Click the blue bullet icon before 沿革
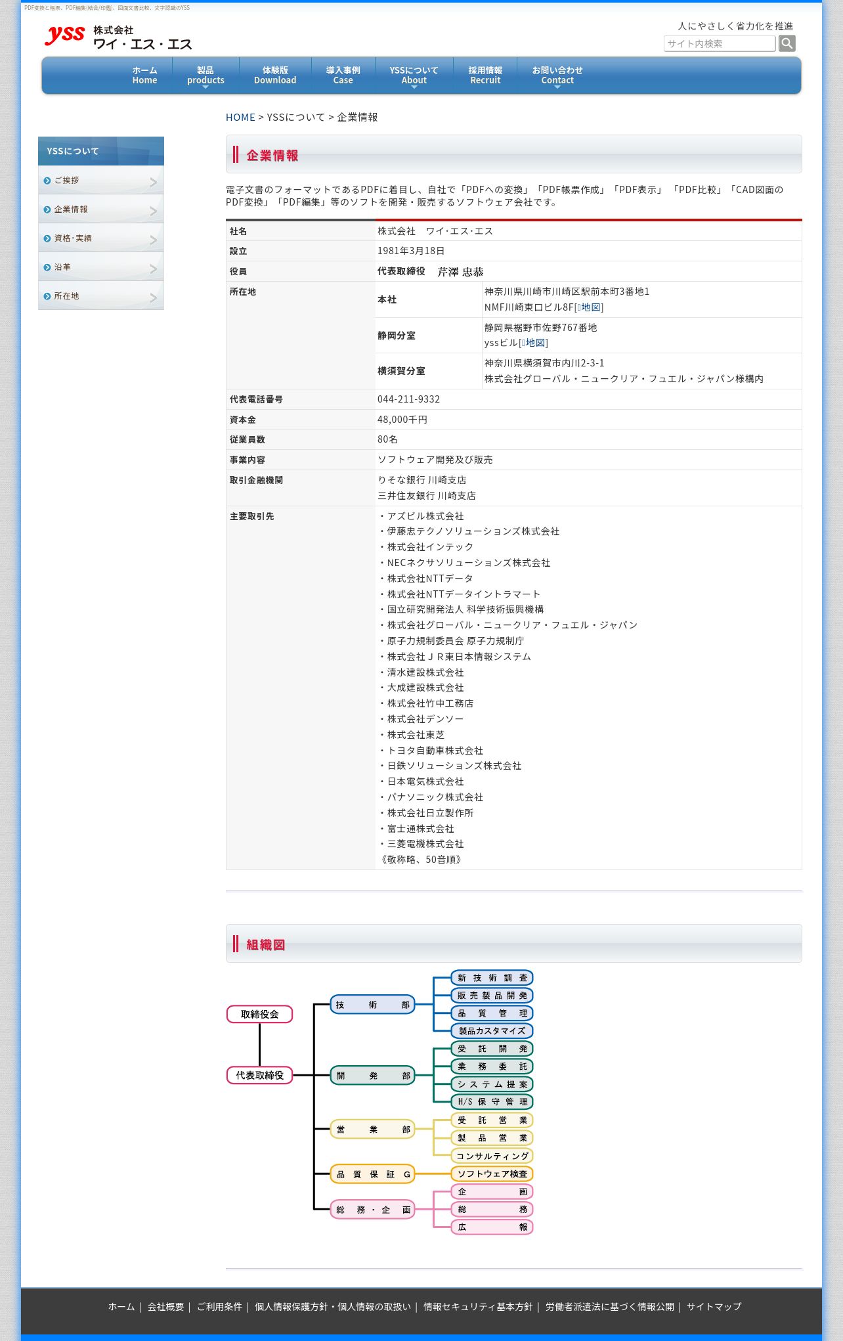 (x=47, y=267)
